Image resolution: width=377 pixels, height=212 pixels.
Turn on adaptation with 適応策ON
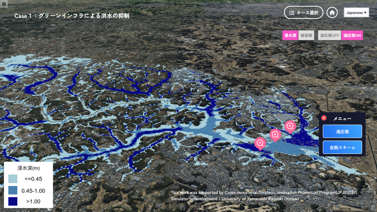[352, 36]
